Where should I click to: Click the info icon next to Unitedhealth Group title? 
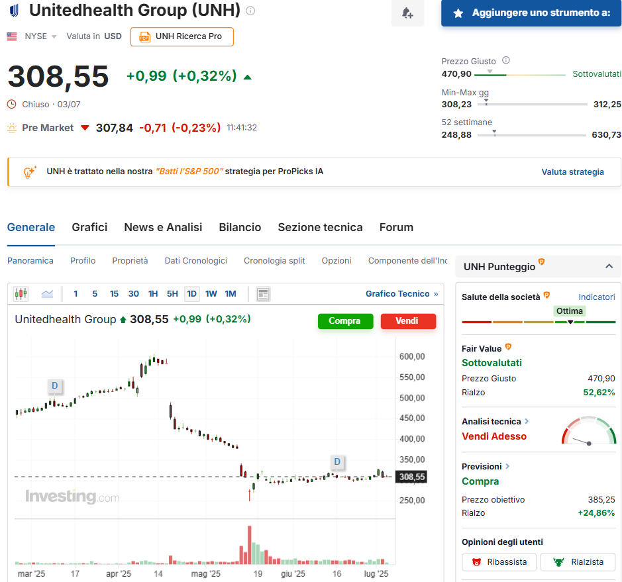[x=250, y=11]
